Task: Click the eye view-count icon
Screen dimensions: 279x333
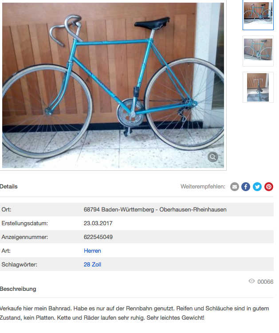Action: tap(251, 281)
